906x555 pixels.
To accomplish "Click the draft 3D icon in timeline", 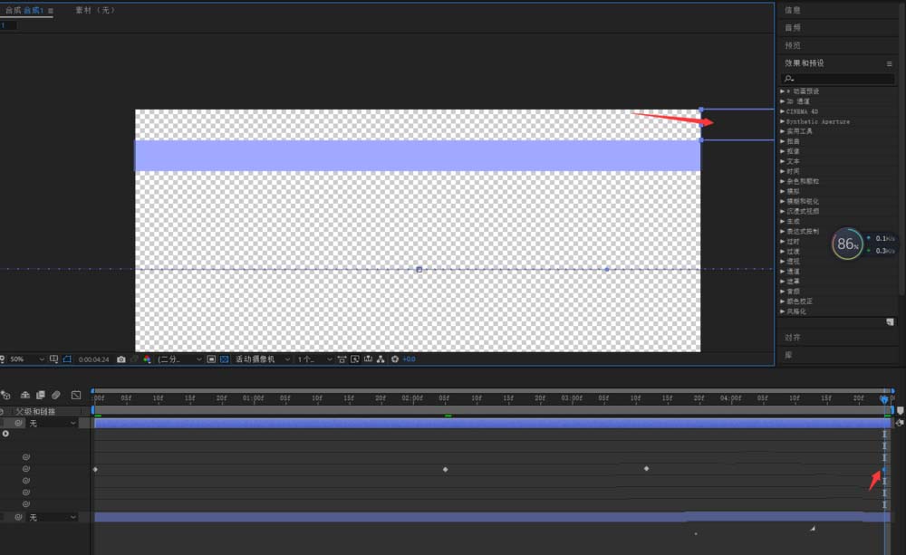I will pos(5,395).
